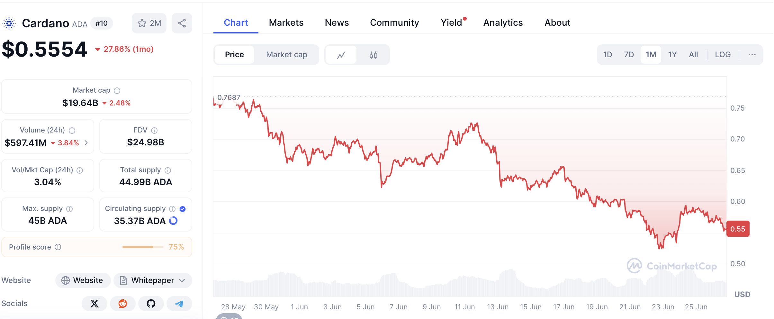Screen dimensions: 774x319
Task: Switch to candlestick chart view
Action: (373, 55)
